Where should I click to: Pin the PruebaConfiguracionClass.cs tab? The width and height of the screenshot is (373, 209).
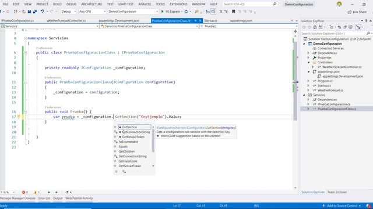[195, 21]
